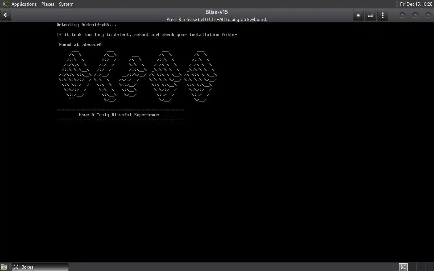Click the first dimmed window control on the right

pos(402,15)
